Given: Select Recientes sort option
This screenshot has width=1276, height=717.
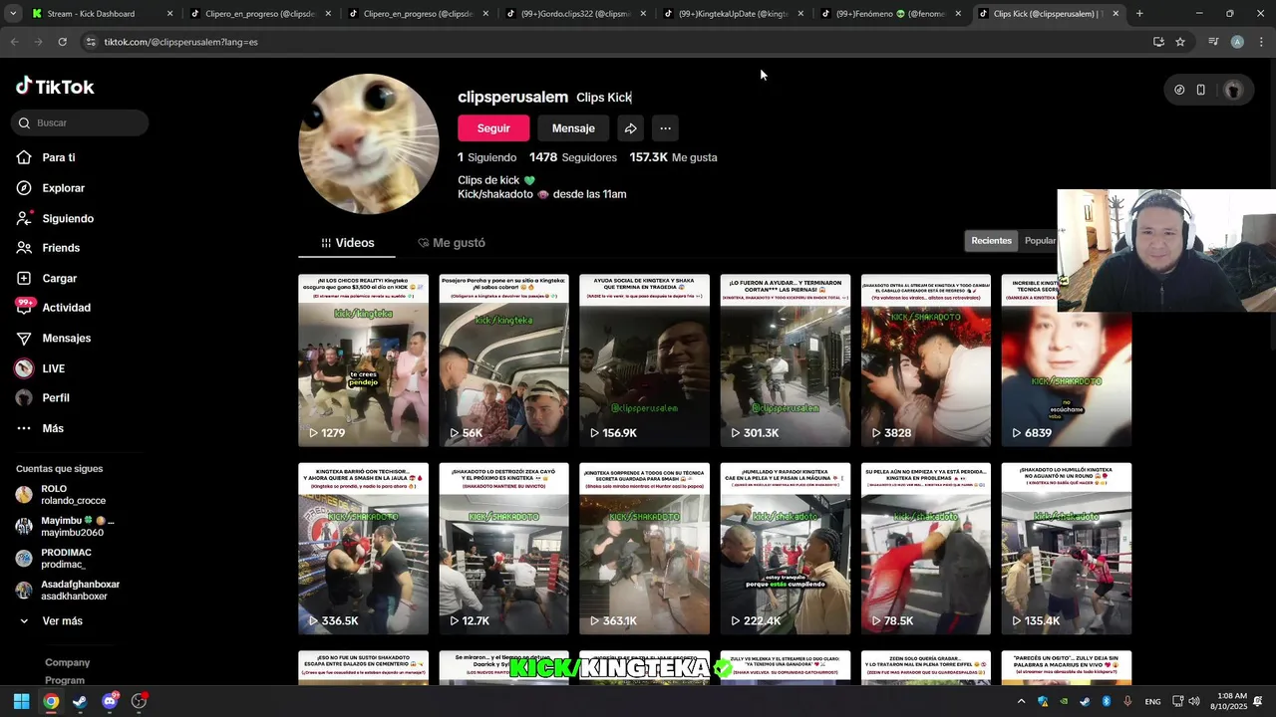Looking at the screenshot, I should [992, 241].
